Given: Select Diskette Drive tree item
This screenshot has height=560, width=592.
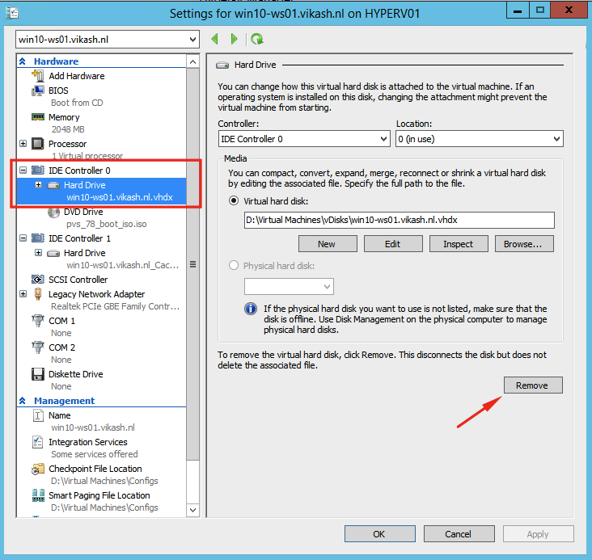Looking at the screenshot, I should point(75,374).
